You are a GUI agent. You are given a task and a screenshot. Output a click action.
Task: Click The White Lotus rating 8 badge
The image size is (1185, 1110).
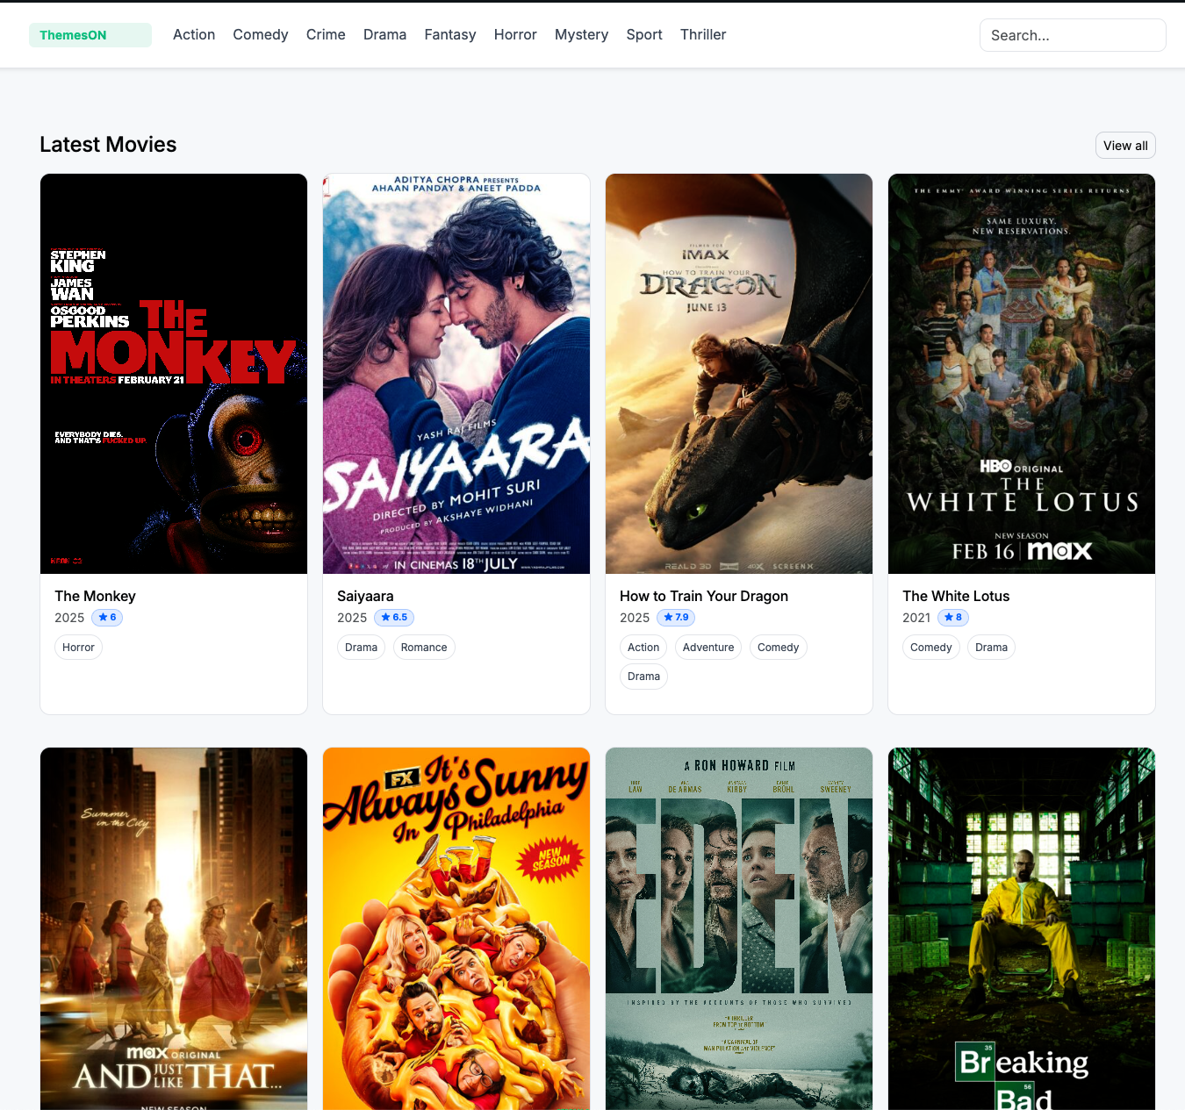point(953,618)
